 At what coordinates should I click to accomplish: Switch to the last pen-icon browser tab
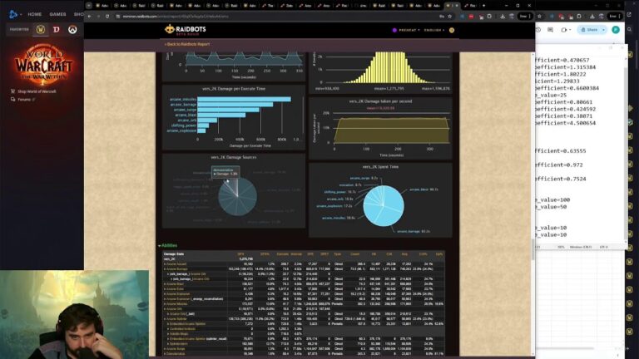472,6
